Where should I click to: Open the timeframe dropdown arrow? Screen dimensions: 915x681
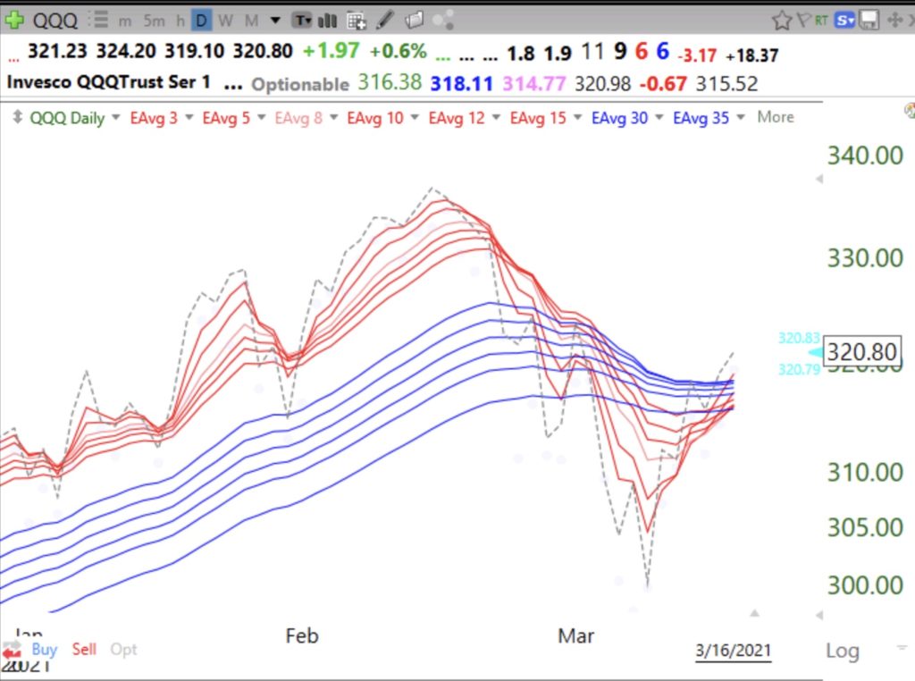(x=275, y=21)
